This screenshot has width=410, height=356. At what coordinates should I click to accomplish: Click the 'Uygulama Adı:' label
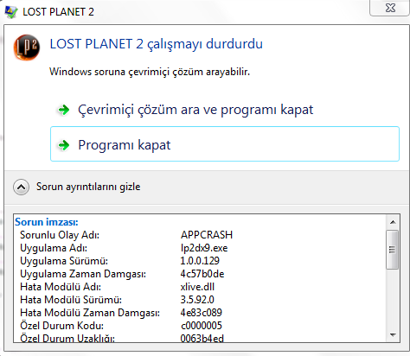pos(54,248)
